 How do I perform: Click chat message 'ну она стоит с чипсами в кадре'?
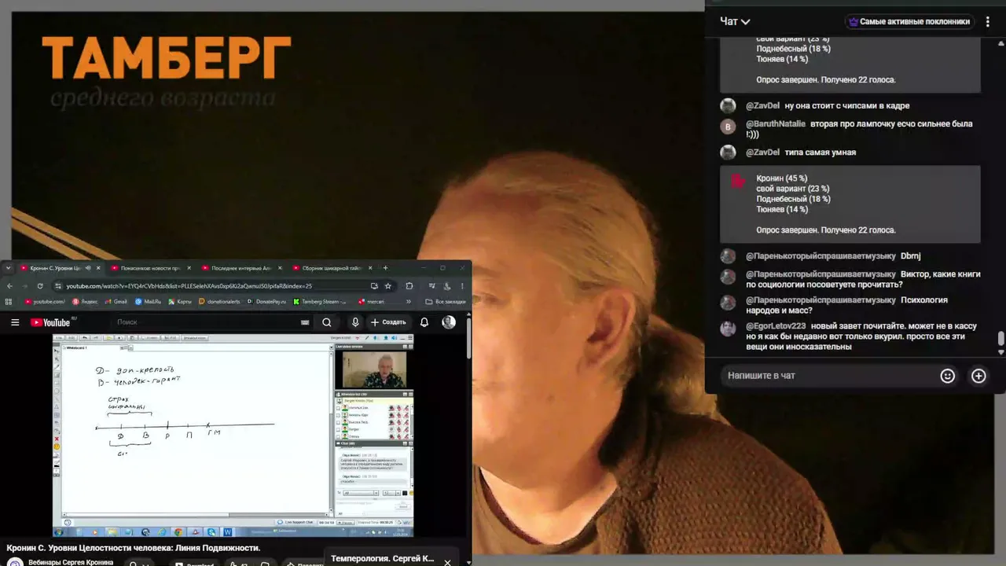click(x=847, y=106)
